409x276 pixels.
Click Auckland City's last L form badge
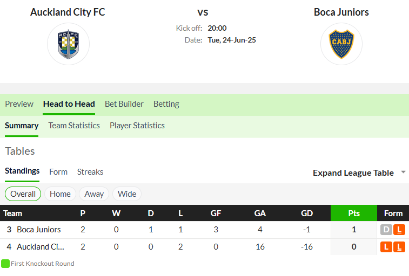click(x=399, y=246)
